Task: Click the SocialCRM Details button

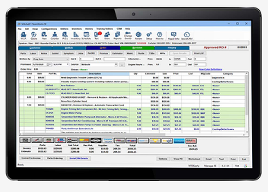Action: [79, 158]
